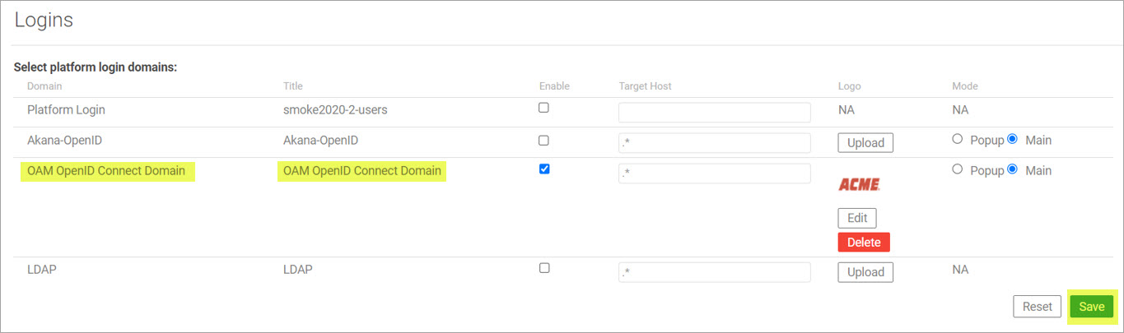Screen dimensions: 1124x333
Task: Delete the OAM OpenID Connect logo
Action: [864, 243]
